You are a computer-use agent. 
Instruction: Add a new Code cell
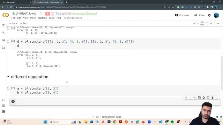(13, 23)
